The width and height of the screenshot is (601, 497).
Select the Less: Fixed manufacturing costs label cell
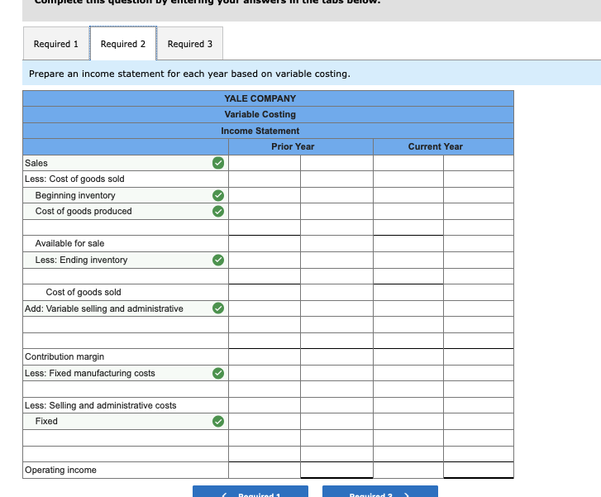coord(126,373)
